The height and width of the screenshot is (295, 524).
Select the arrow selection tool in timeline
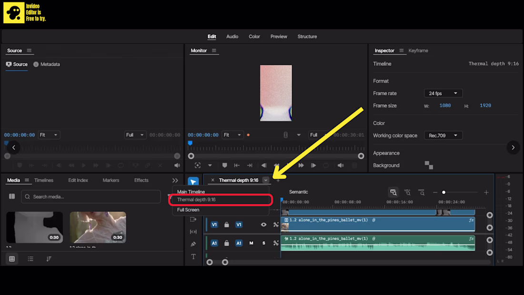(x=193, y=181)
